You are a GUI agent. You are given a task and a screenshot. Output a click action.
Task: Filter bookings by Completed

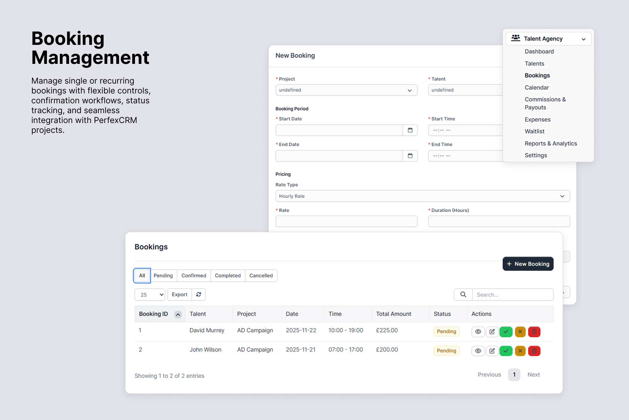(x=228, y=276)
